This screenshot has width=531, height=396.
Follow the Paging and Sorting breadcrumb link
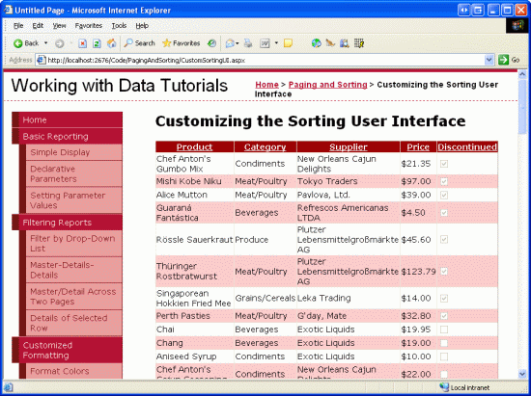pyautogui.click(x=327, y=85)
